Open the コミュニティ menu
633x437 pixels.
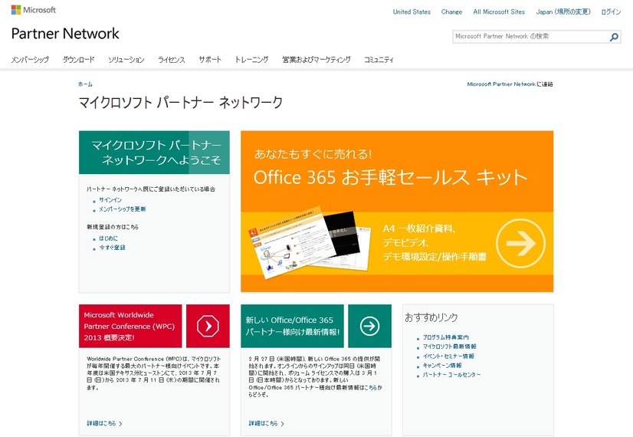(379, 60)
